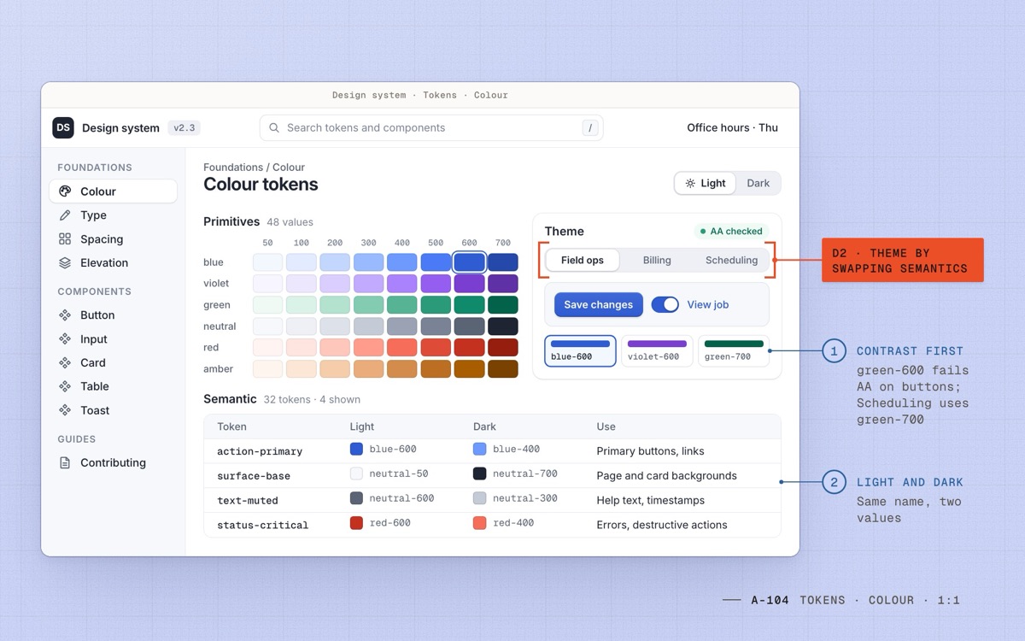Click the Use column header
This screenshot has height=641, width=1025.
[x=606, y=426]
